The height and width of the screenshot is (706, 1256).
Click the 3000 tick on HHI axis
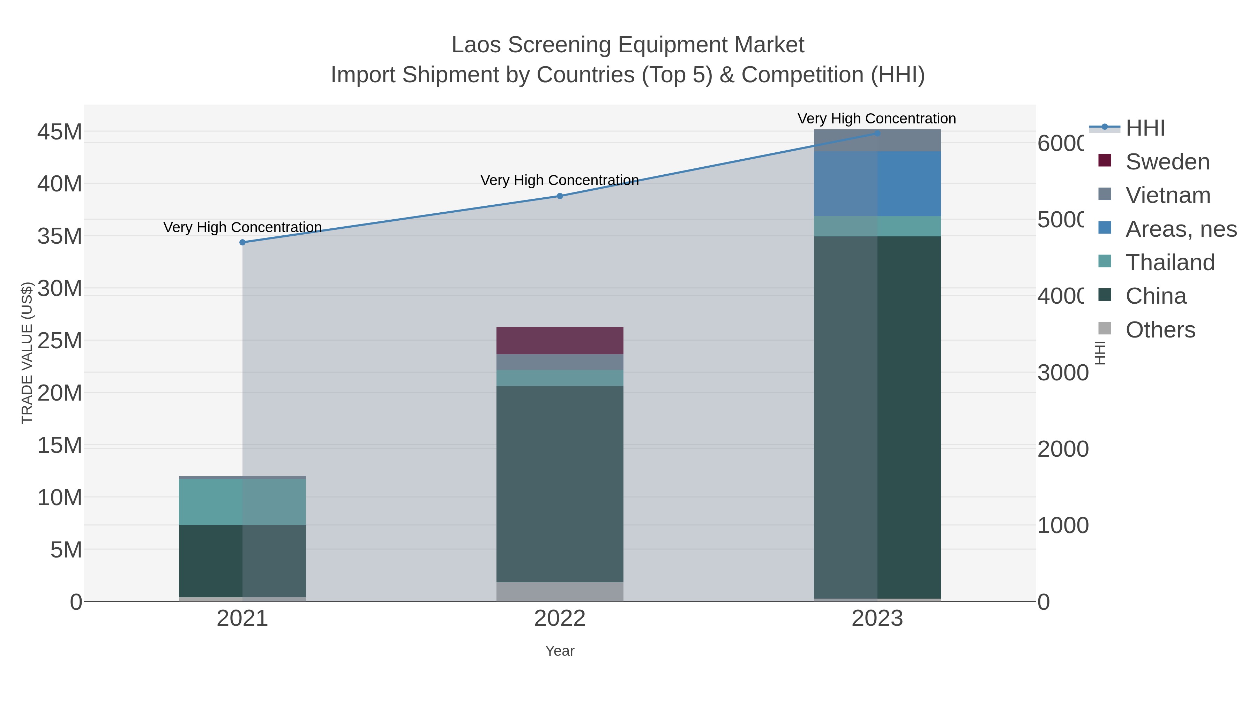pyautogui.click(x=1063, y=373)
